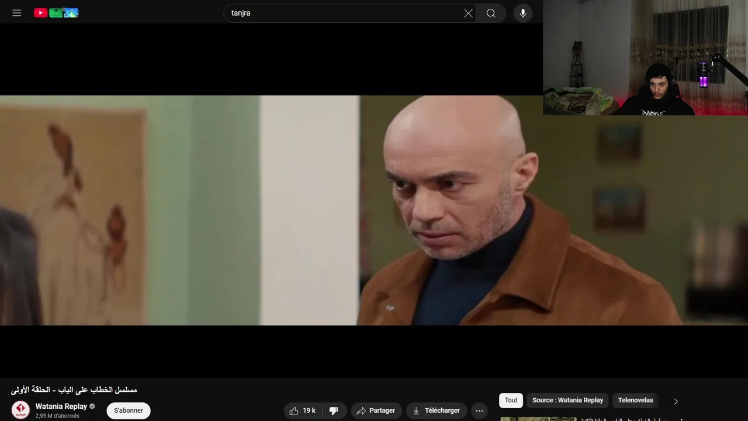
Task: Click the 2,95 M d'abonnés subscriber count
Action: 57,416
